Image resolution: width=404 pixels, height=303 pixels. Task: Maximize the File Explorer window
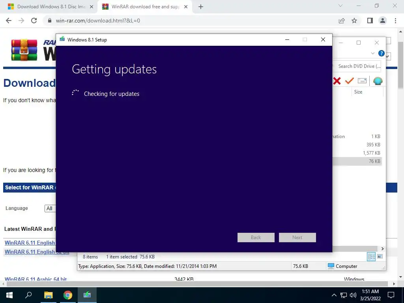(358, 43)
